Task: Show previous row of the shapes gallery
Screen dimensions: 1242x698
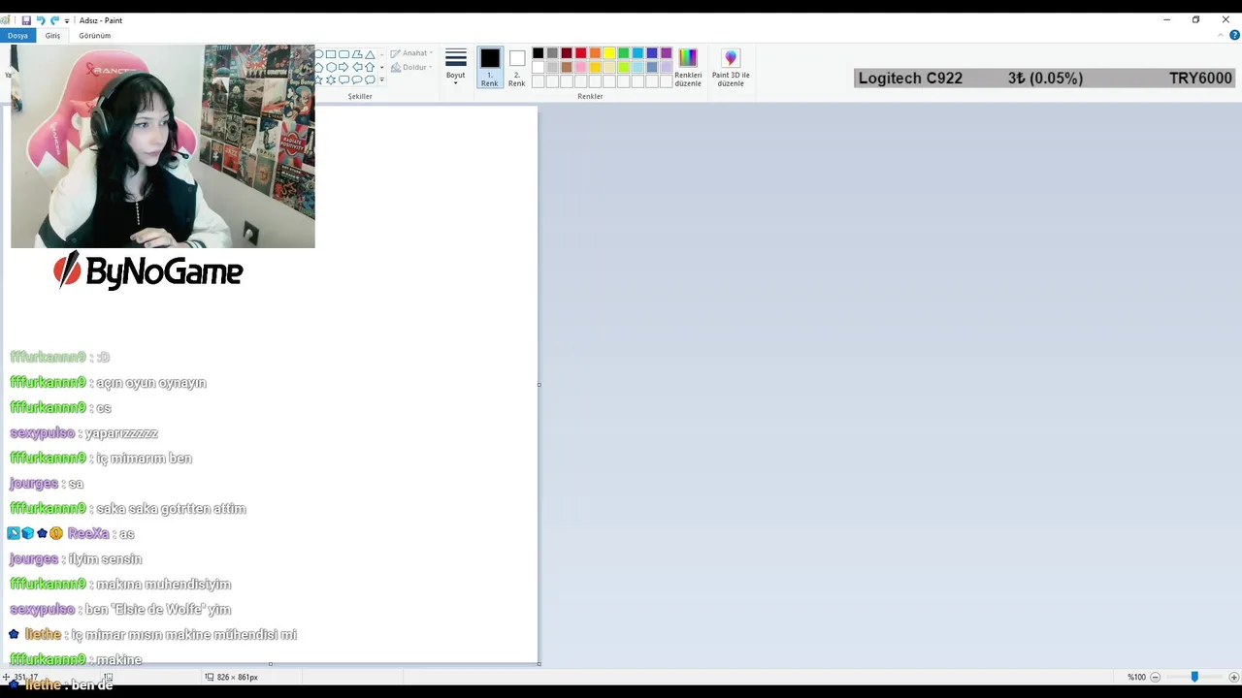Action: click(x=382, y=54)
